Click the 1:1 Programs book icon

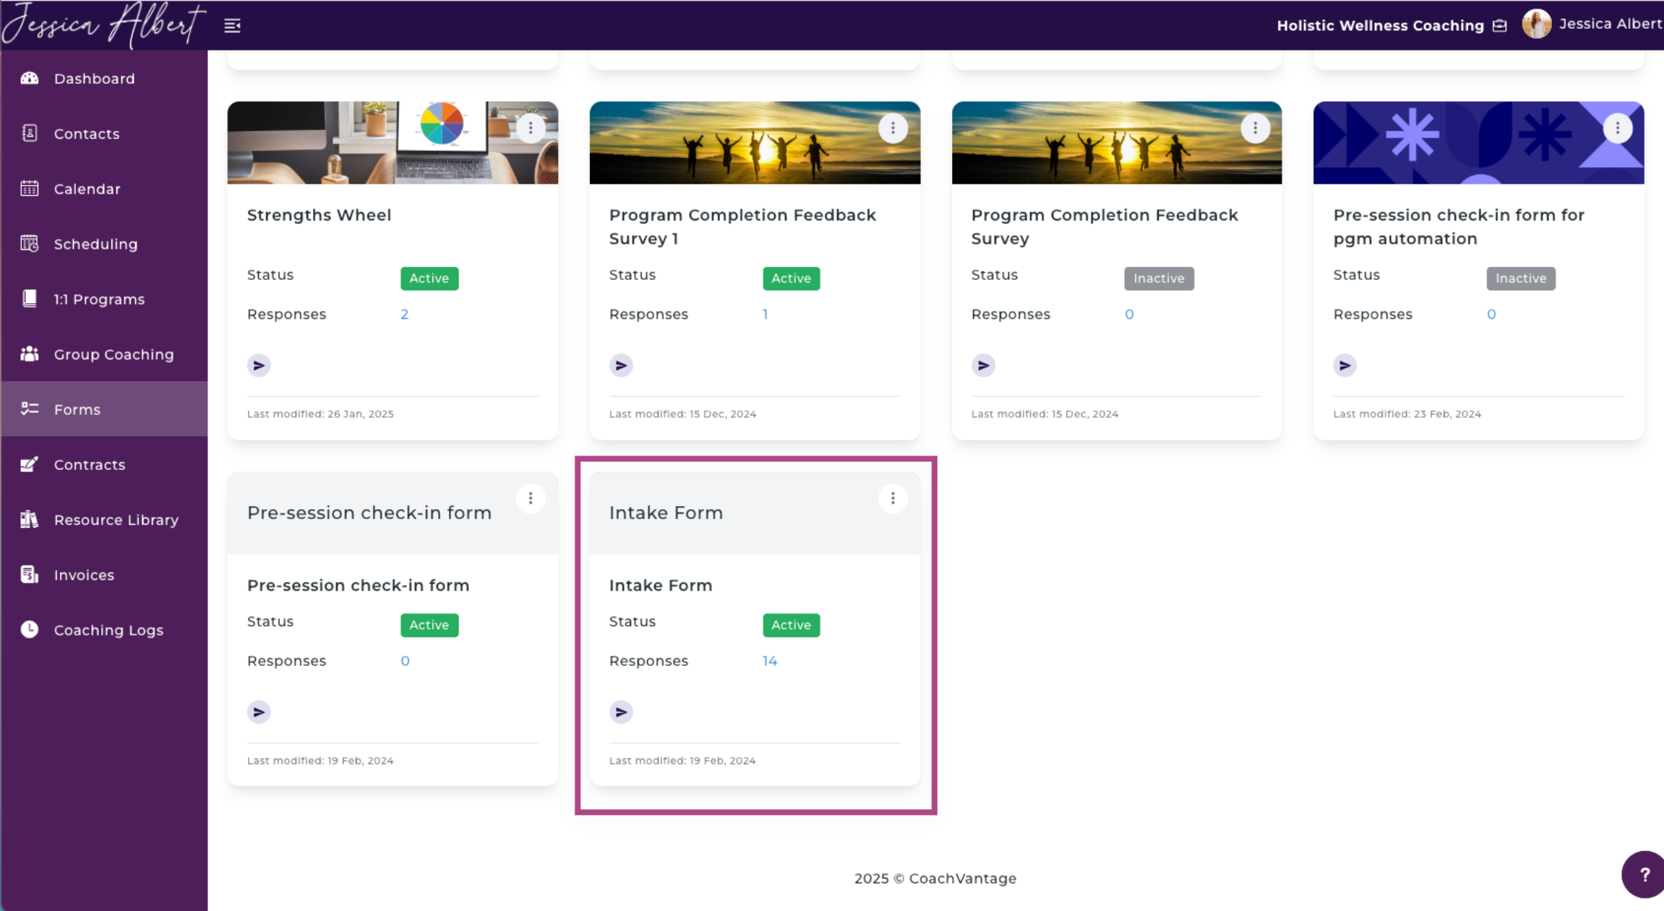(x=30, y=299)
